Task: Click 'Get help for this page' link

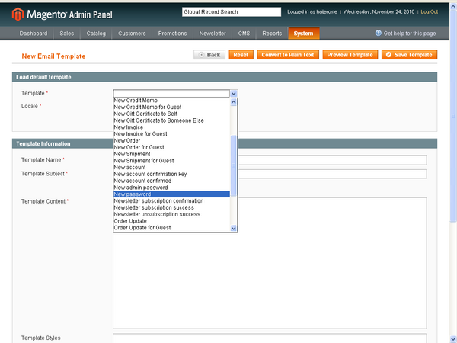Action: (x=411, y=34)
